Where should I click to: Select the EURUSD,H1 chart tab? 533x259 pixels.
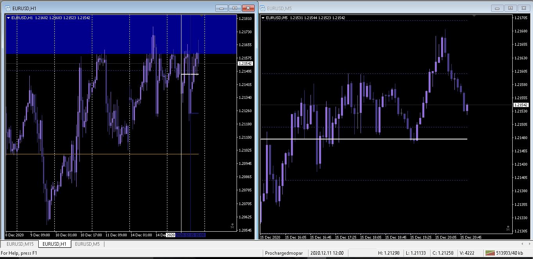pos(55,244)
